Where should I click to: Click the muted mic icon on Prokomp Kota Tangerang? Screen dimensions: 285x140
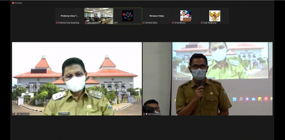57,23
